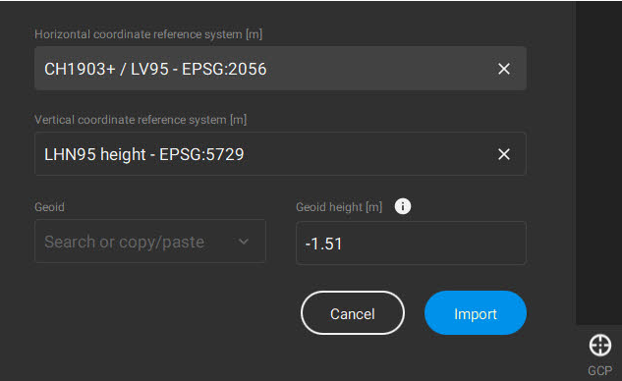Clear the CH1903+ / LV95 horizontal system
The width and height of the screenshot is (622, 381).
click(x=504, y=69)
